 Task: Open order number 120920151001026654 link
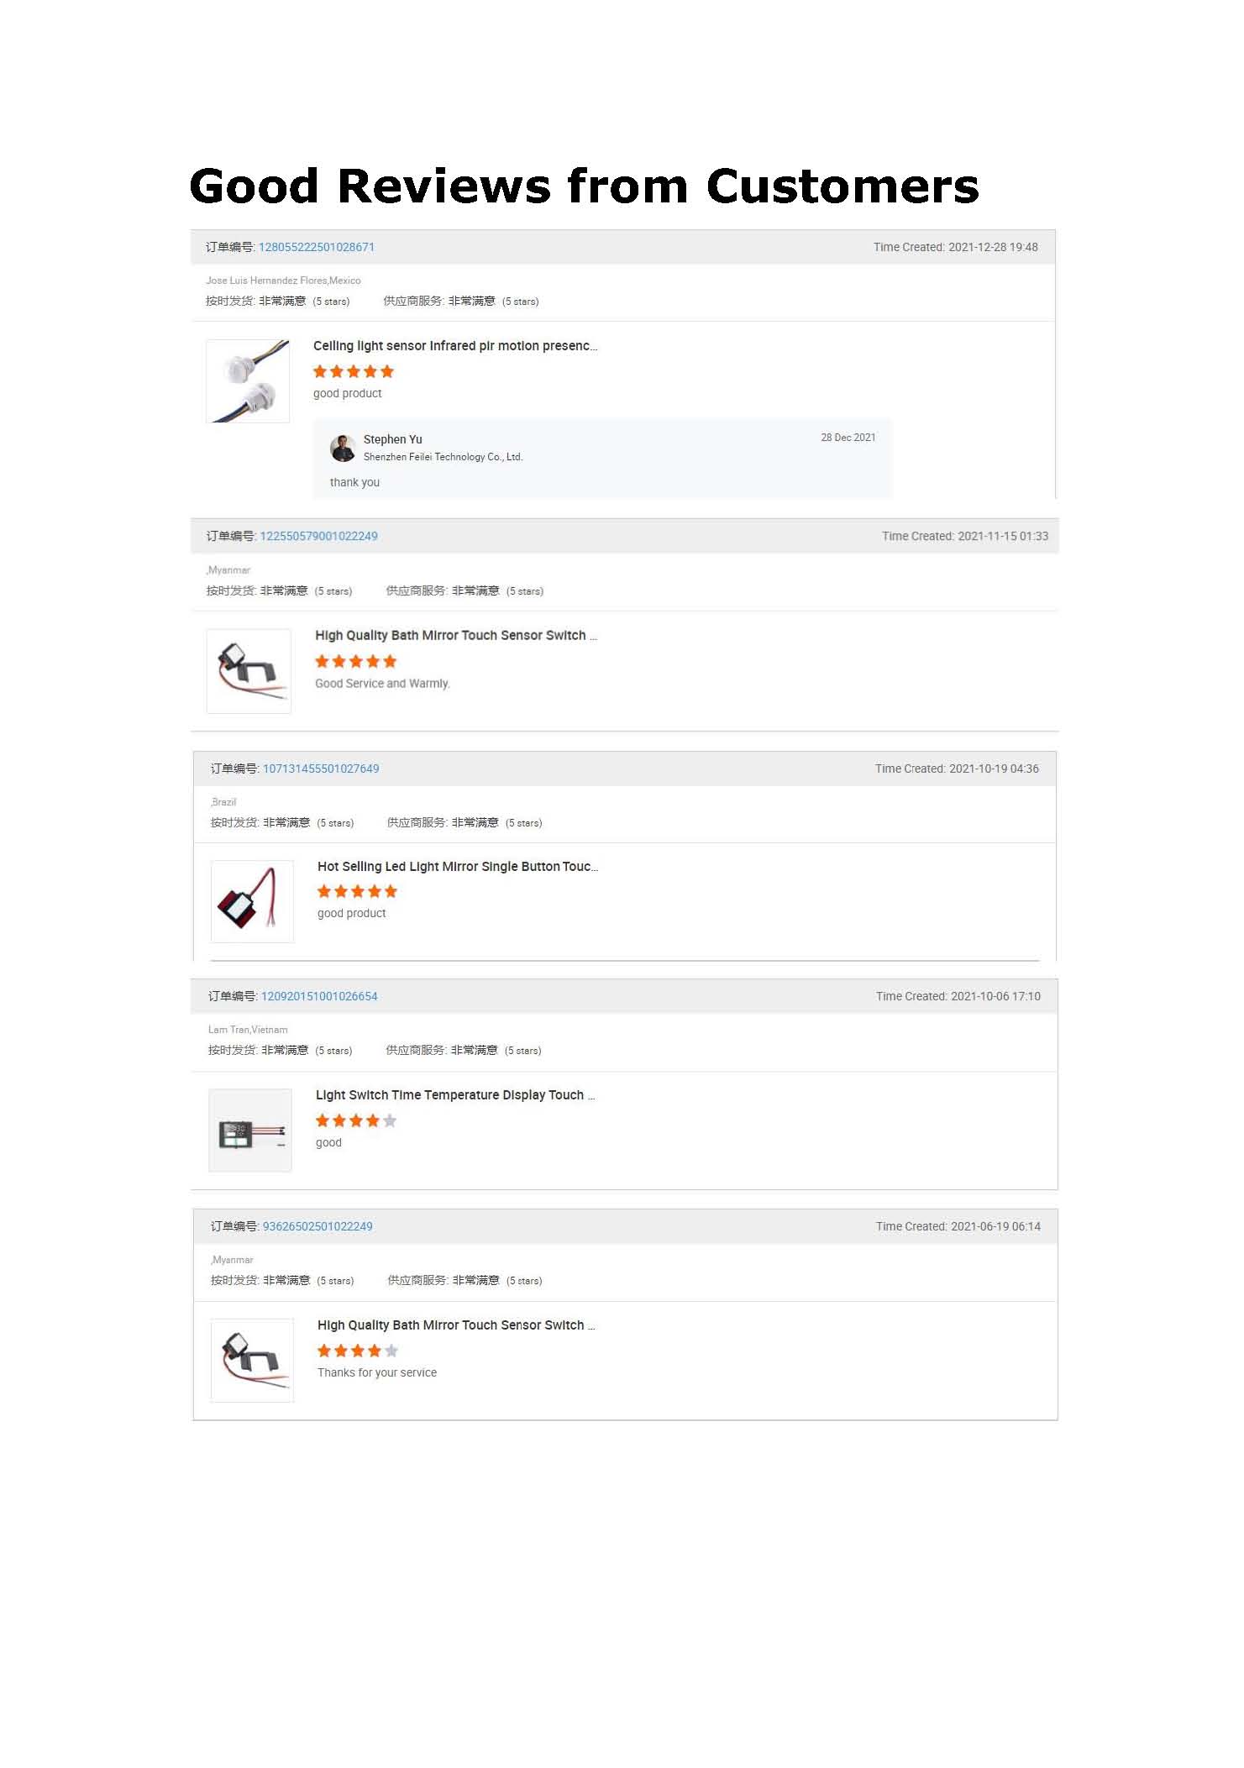click(x=319, y=996)
